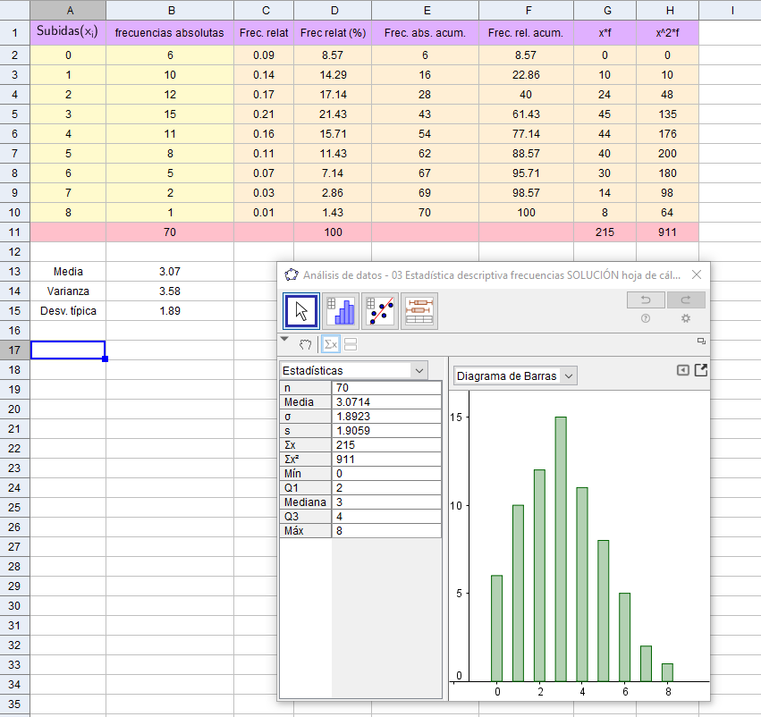Toggle the second plot panel button
Viewport: 761px width, 717px height.
pyautogui.click(x=351, y=343)
